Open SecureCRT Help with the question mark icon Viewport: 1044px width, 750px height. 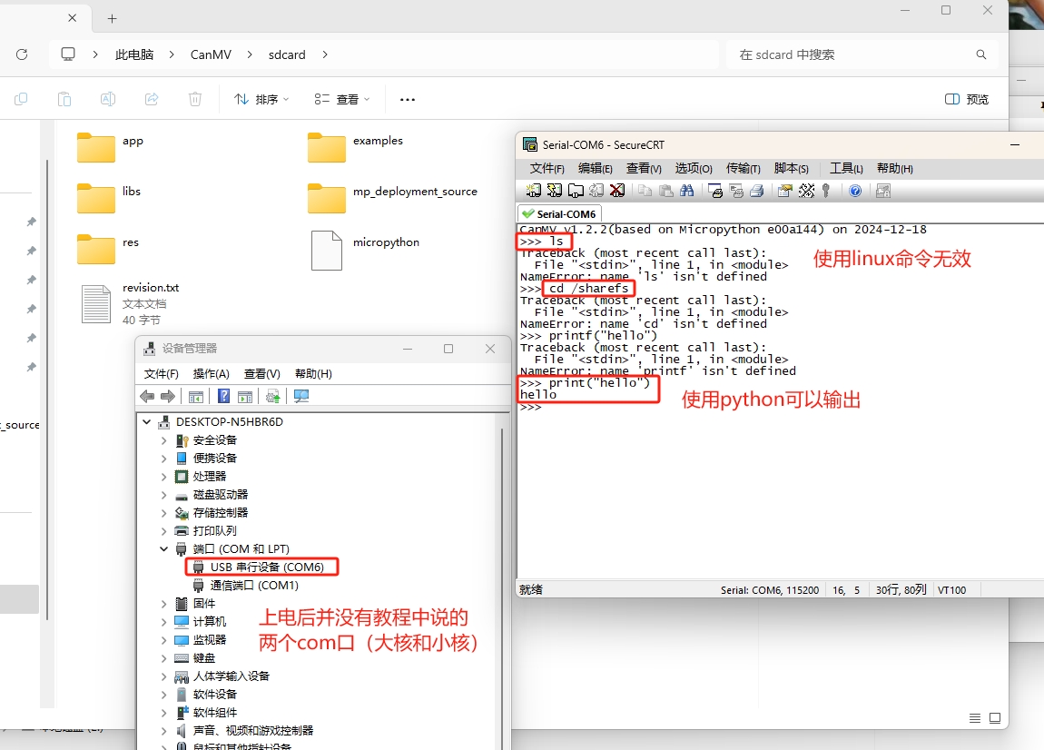pyautogui.click(x=856, y=190)
